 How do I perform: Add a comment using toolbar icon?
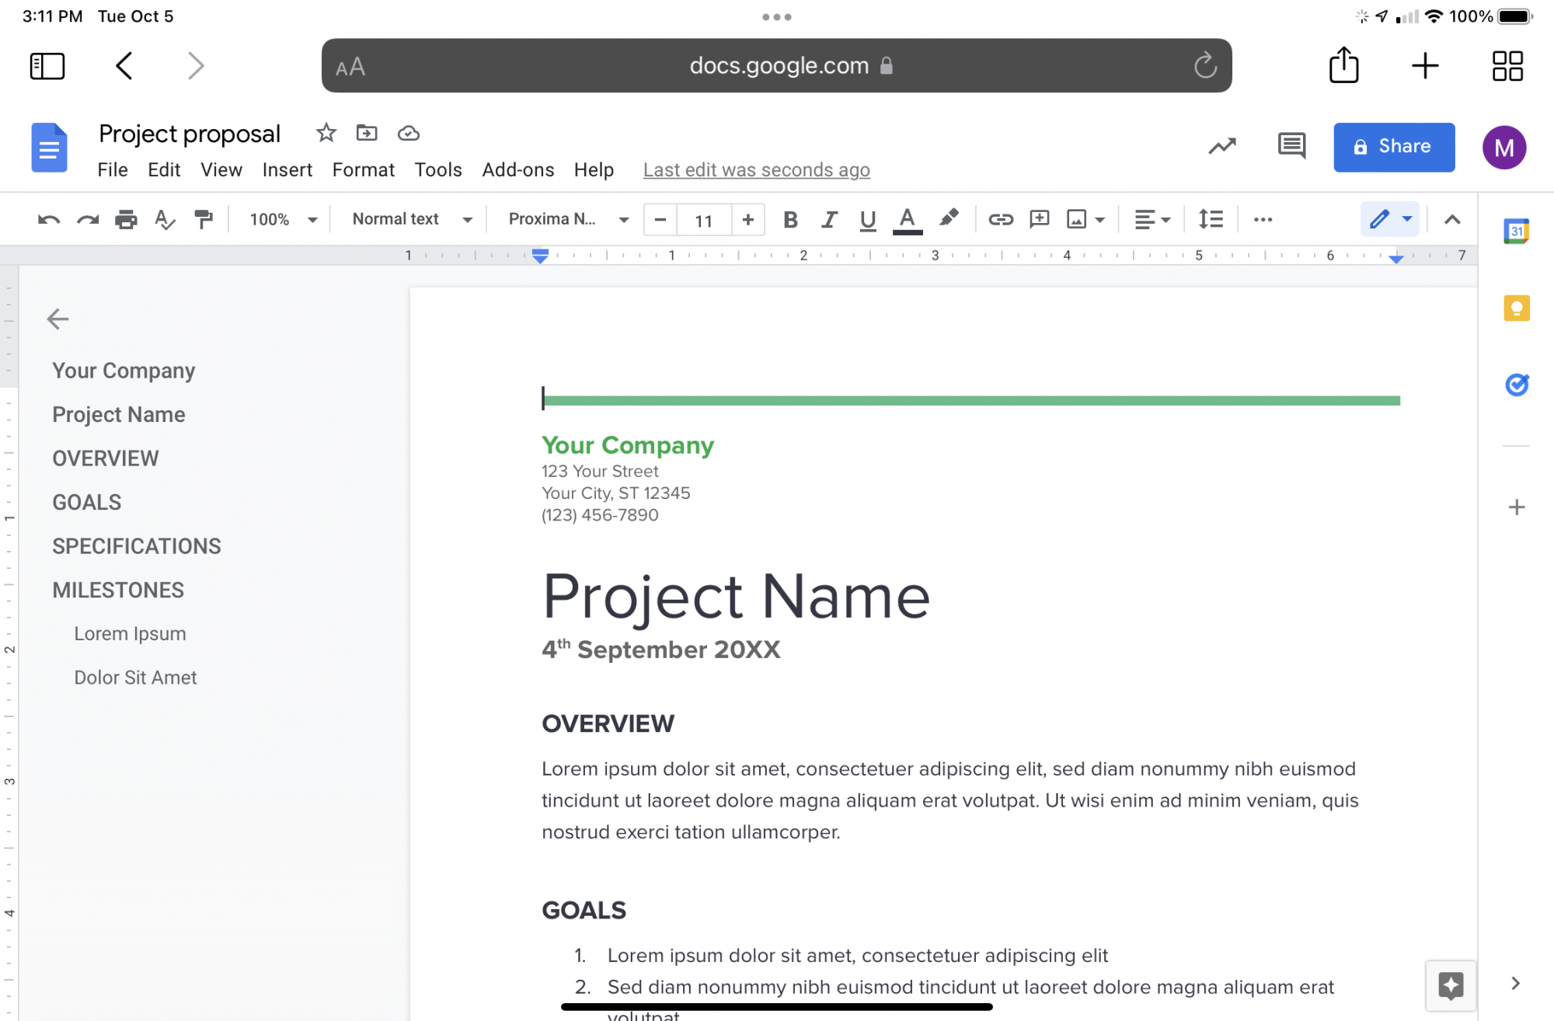(1039, 219)
